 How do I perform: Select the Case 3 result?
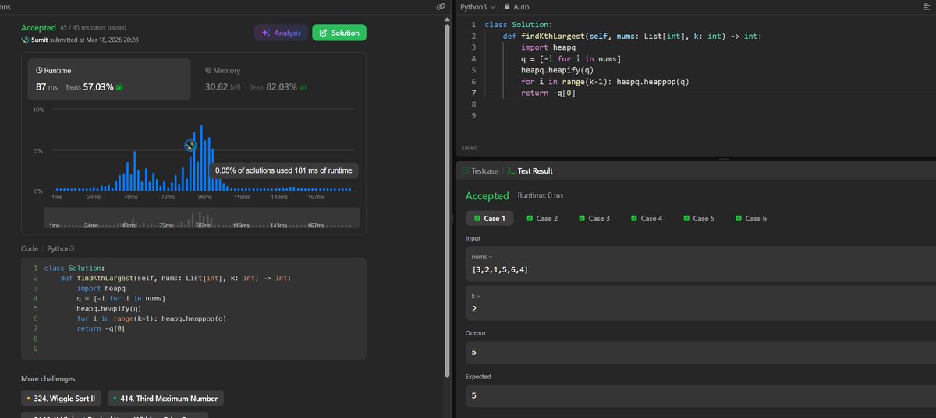[594, 218]
